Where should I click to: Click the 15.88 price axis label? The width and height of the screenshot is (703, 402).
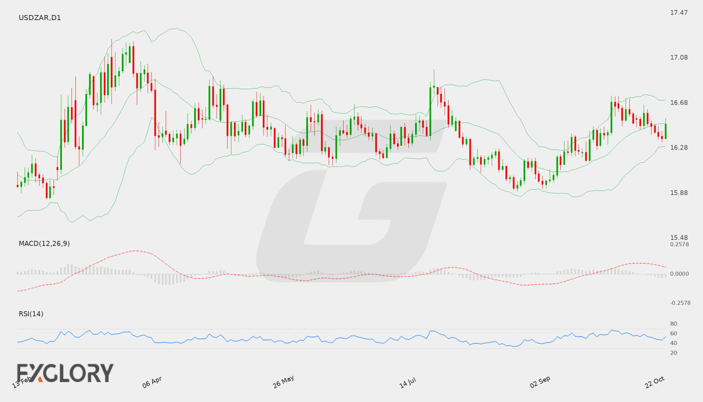679,193
